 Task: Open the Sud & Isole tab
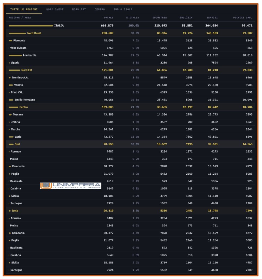tap(123, 10)
